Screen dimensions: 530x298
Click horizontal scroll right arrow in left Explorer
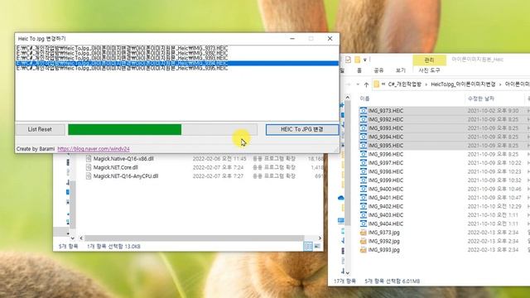pos(320,238)
